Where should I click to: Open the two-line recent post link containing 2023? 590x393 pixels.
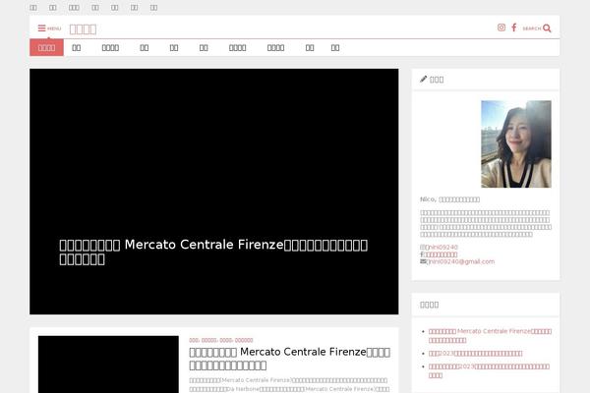[x=489, y=370]
